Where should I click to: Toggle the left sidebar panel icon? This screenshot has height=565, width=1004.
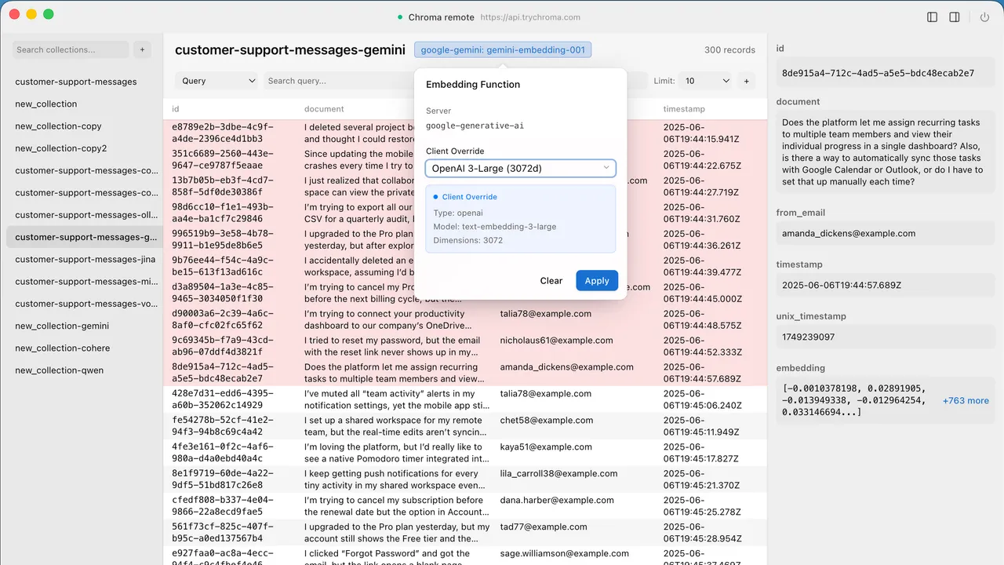click(x=932, y=17)
